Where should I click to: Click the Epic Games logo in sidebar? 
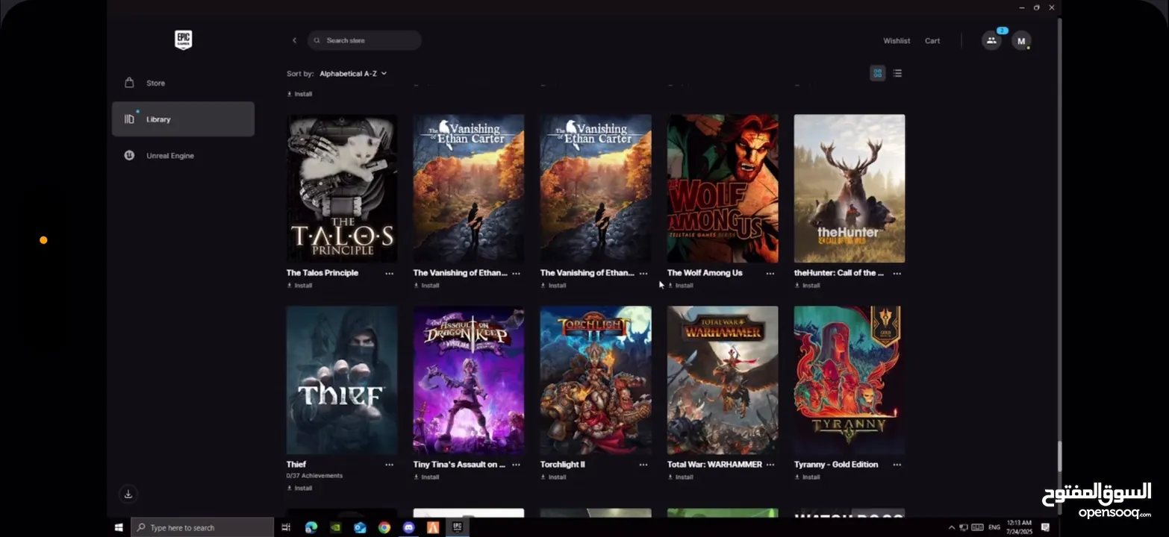tap(183, 40)
